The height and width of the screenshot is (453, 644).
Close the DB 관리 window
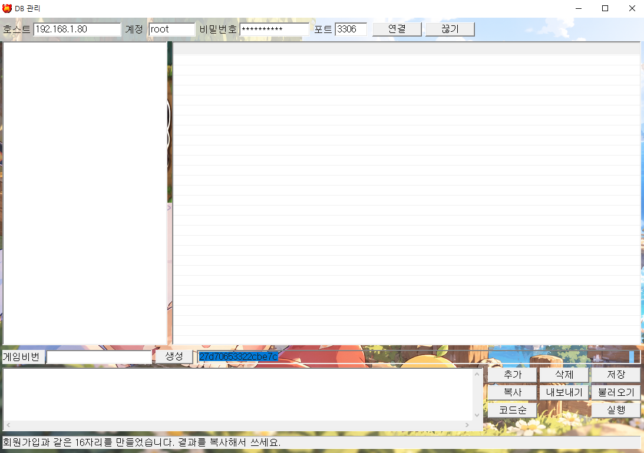[632, 8]
